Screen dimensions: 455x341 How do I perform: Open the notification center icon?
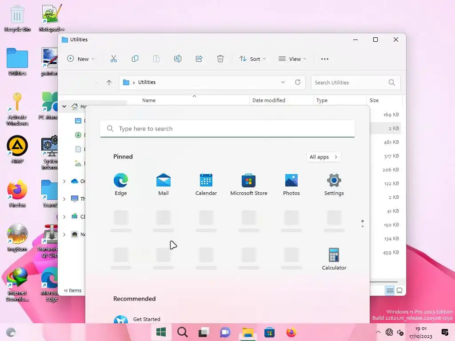(x=444, y=332)
